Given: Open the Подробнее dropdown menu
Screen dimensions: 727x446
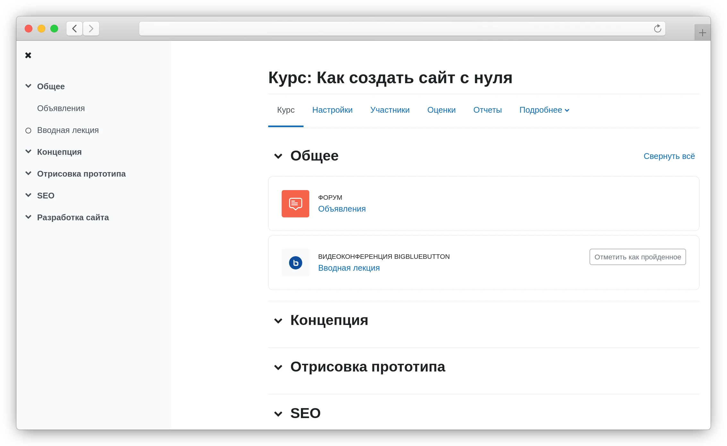Looking at the screenshot, I should point(544,110).
